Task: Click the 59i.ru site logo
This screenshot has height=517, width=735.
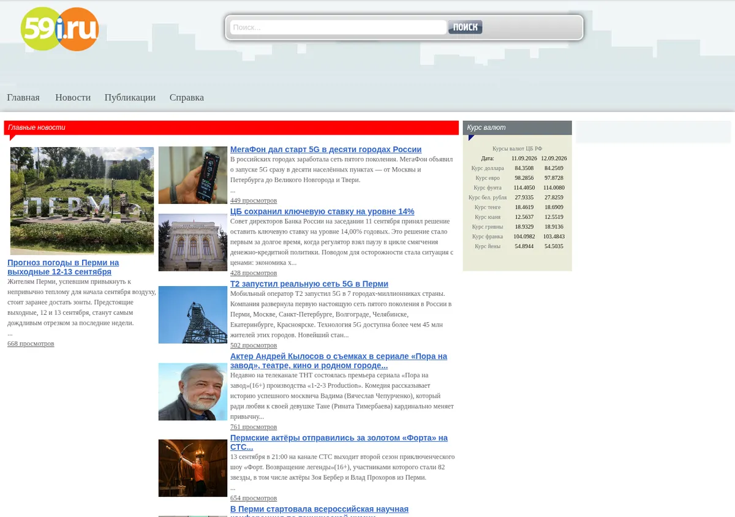Action: (59, 29)
